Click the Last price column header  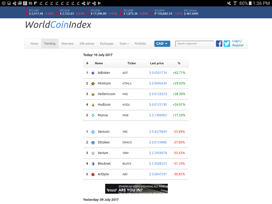pyautogui.click(x=157, y=63)
